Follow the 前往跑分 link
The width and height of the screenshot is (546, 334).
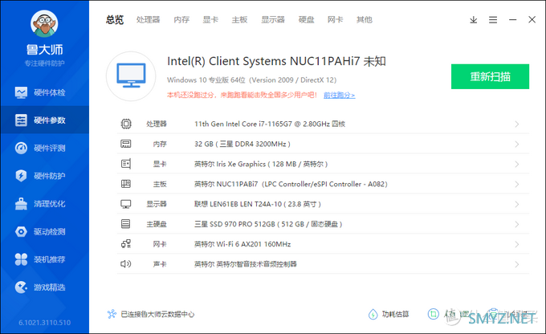[x=339, y=95]
